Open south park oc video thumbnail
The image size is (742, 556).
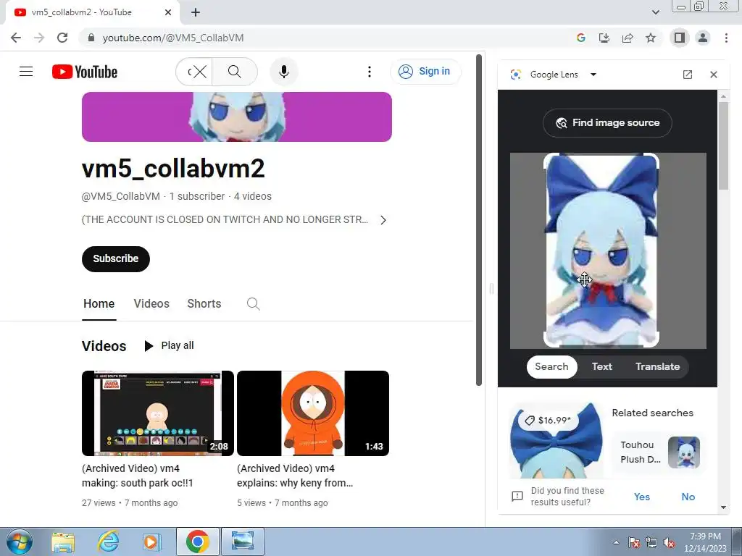(157, 413)
